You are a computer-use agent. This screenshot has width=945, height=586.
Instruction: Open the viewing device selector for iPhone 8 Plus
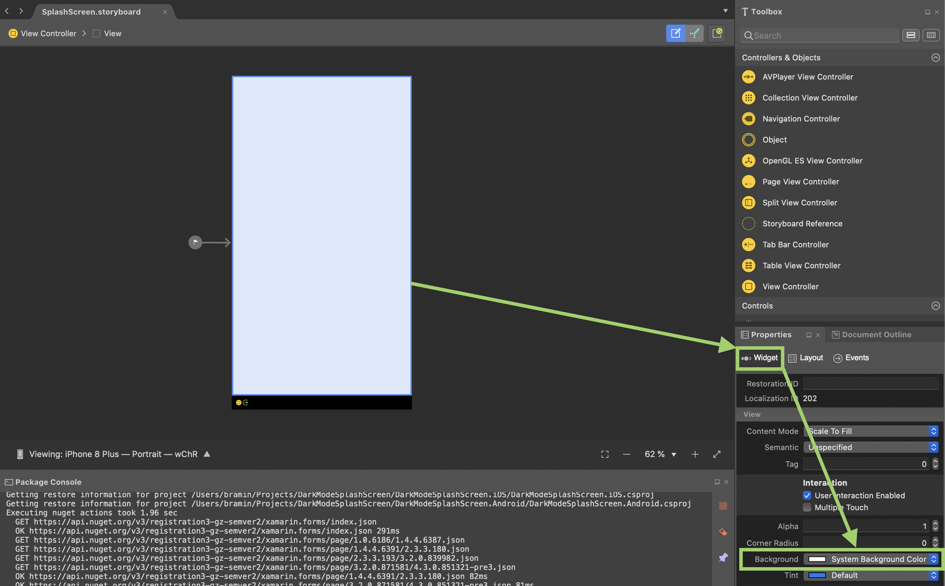pyautogui.click(x=113, y=454)
